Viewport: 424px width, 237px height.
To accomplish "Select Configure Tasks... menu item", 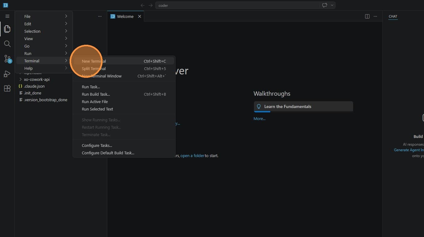I will [124, 145].
